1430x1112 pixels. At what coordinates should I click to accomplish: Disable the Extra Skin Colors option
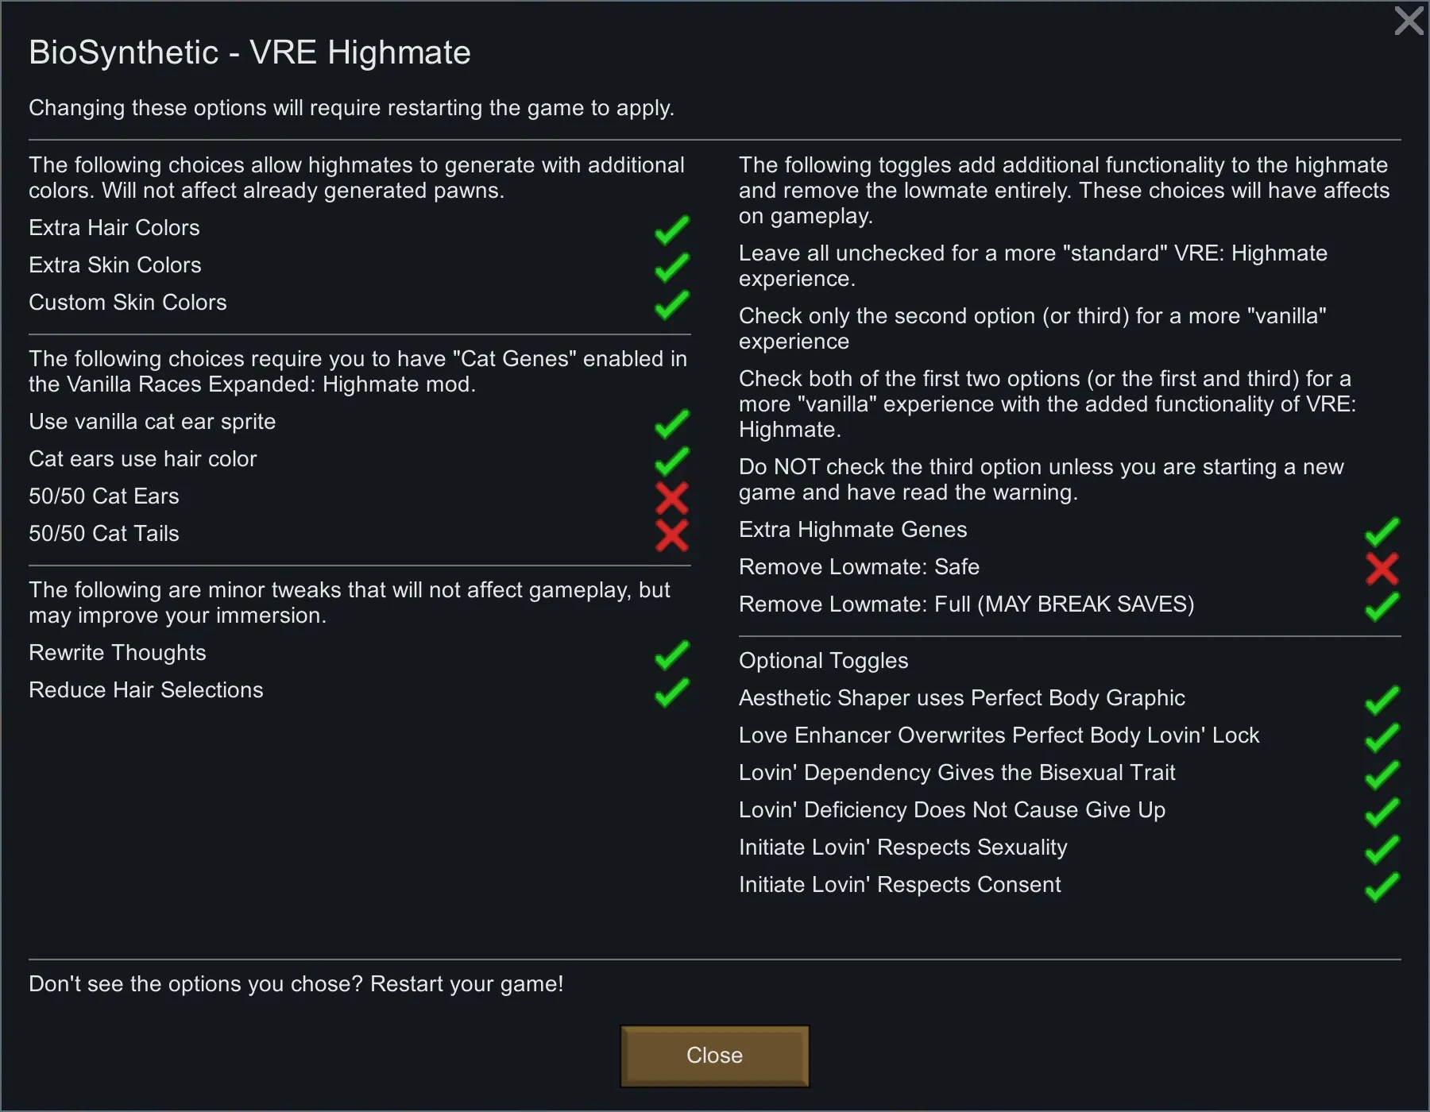click(671, 267)
